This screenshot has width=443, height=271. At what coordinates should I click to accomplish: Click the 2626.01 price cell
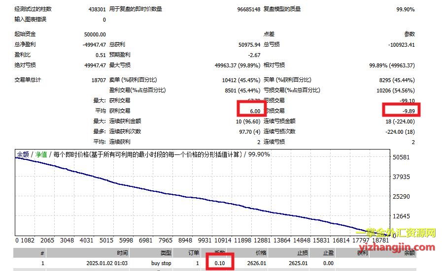[257, 263]
